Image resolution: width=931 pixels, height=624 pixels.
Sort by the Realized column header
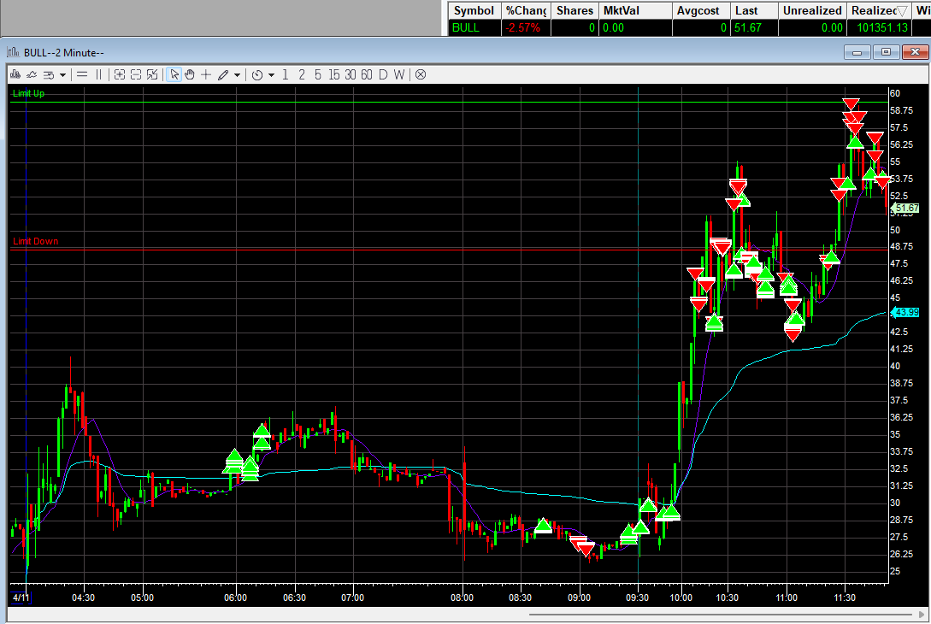[878, 10]
